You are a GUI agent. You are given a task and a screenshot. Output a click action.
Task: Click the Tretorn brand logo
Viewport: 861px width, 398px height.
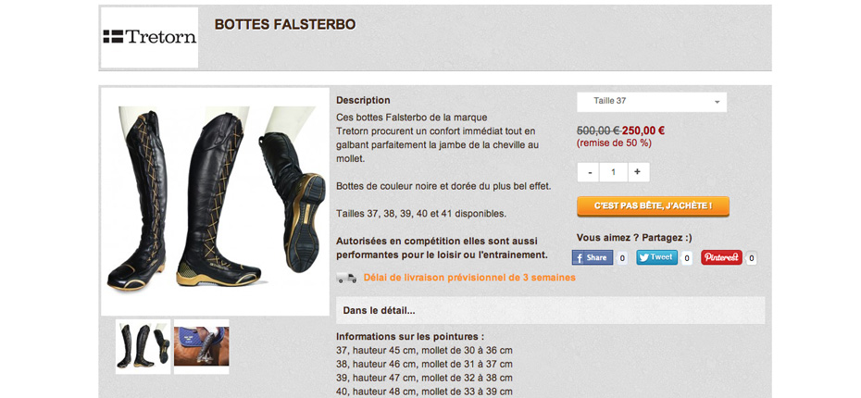point(149,37)
